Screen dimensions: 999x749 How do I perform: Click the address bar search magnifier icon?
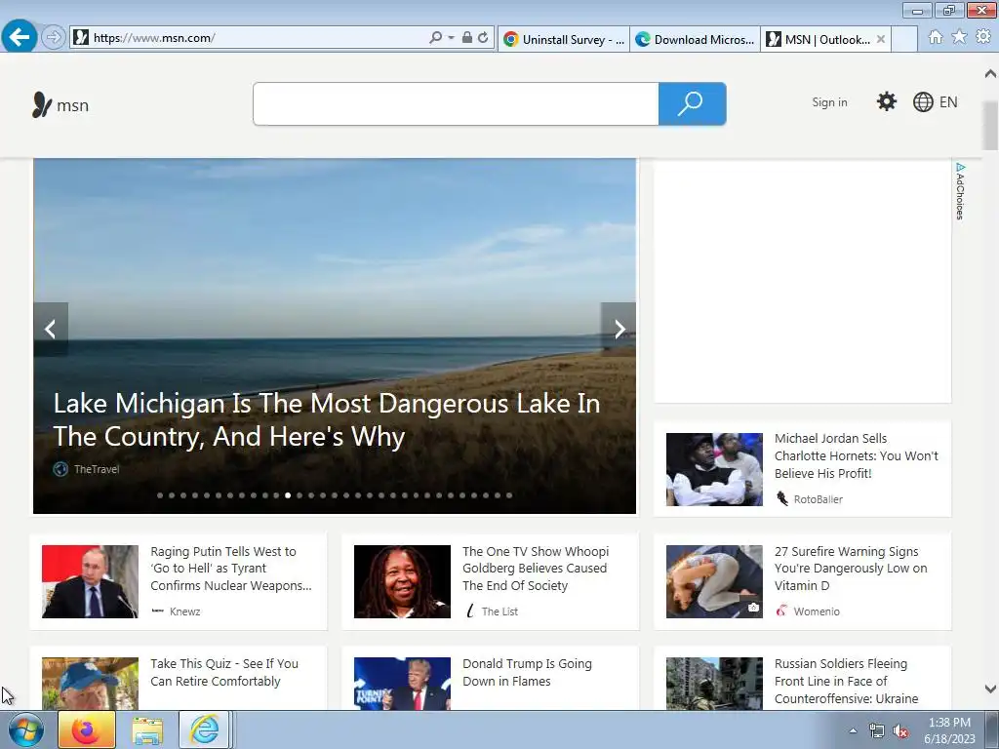pyautogui.click(x=435, y=38)
